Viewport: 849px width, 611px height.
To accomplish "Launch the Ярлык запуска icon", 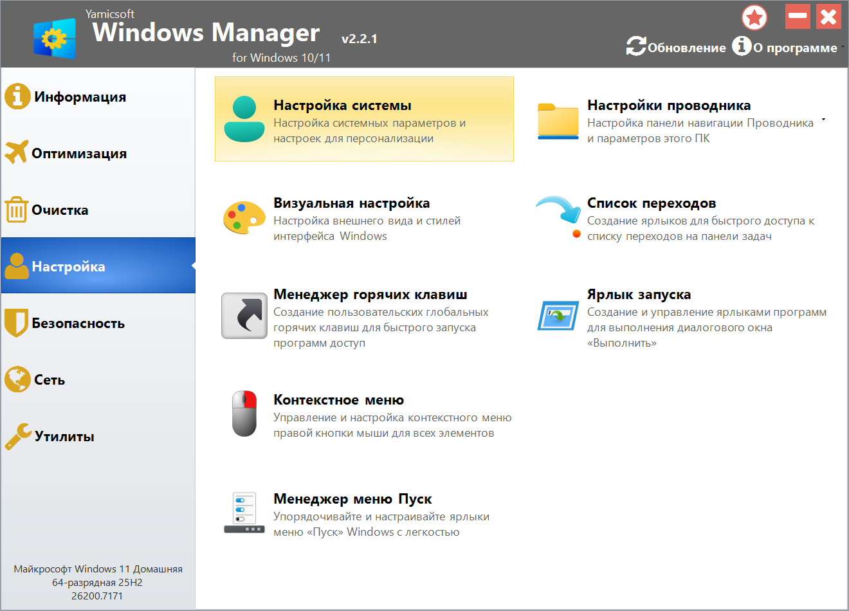I will [x=558, y=316].
